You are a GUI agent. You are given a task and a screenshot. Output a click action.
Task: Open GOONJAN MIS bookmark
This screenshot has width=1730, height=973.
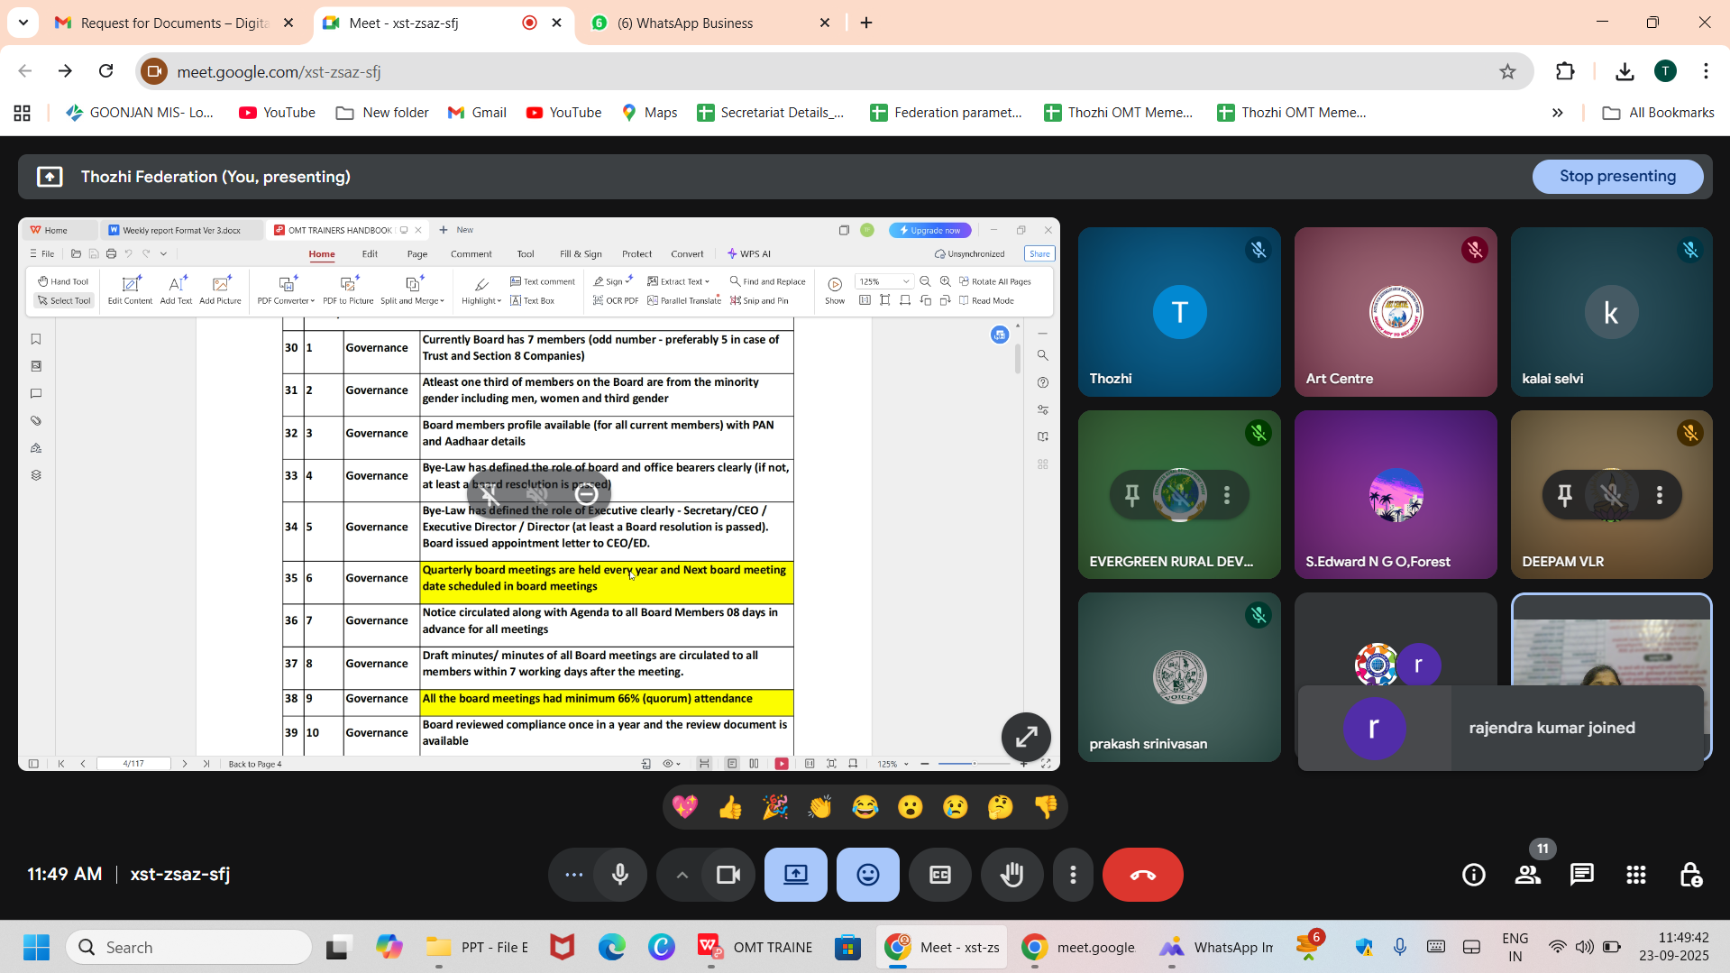coord(140,113)
